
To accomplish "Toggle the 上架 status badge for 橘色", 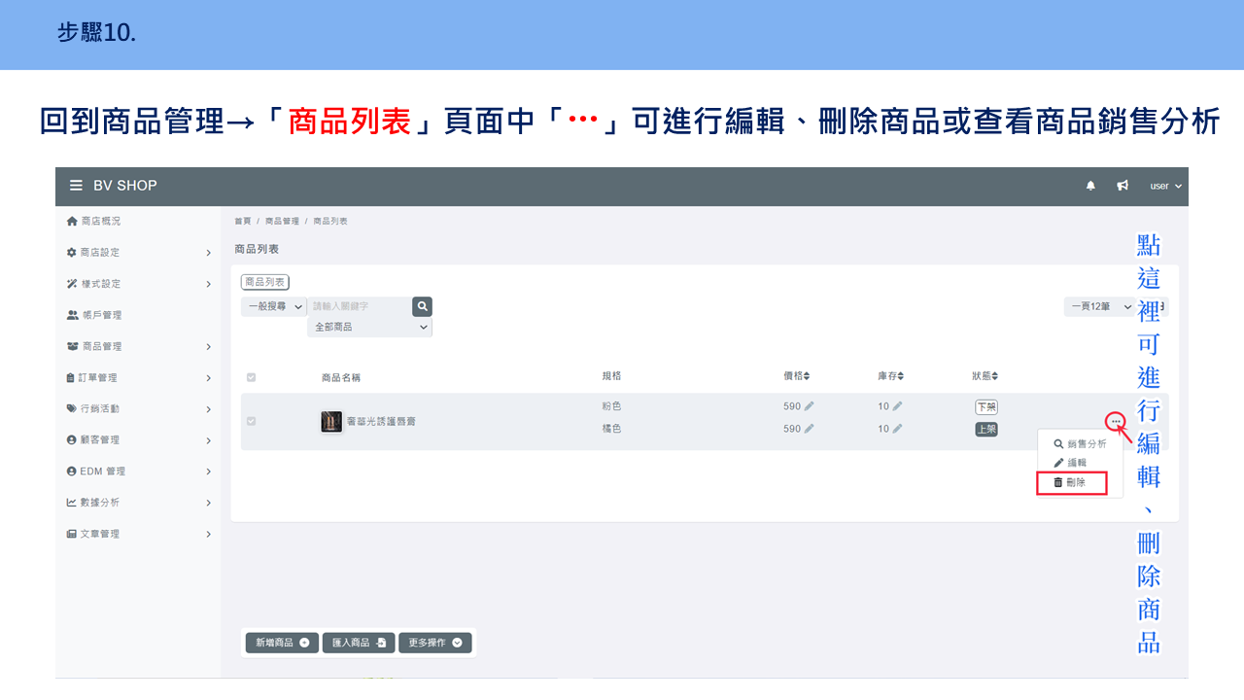I will point(986,429).
